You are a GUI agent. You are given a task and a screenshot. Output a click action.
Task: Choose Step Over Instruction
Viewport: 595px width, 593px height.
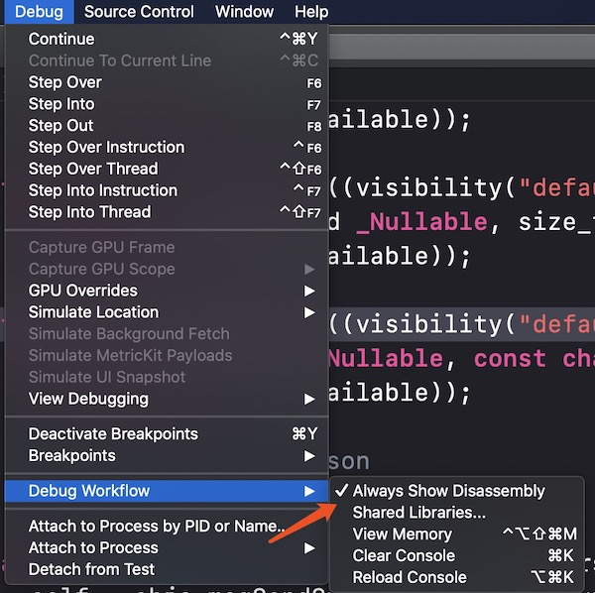[167, 147]
